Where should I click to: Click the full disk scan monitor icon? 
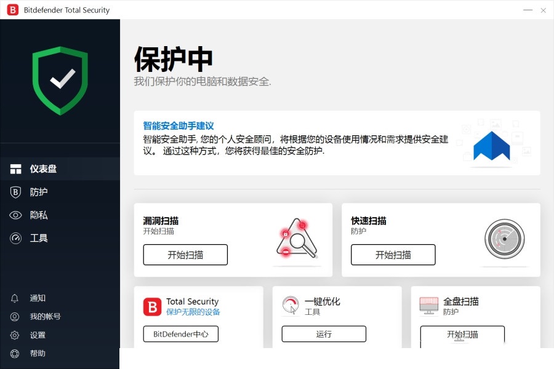click(x=429, y=306)
